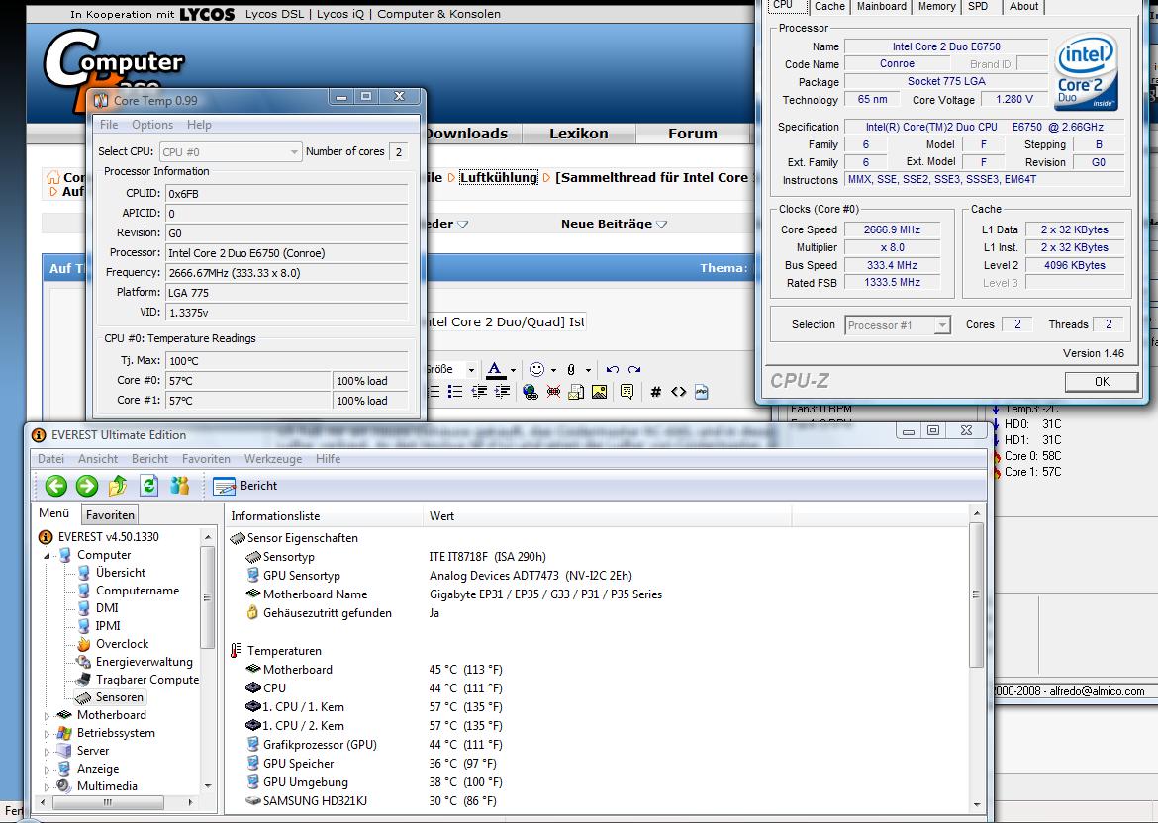Wrap HTML tags using <> icon
This screenshot has width=1158, height=823.
click(679, 392)
